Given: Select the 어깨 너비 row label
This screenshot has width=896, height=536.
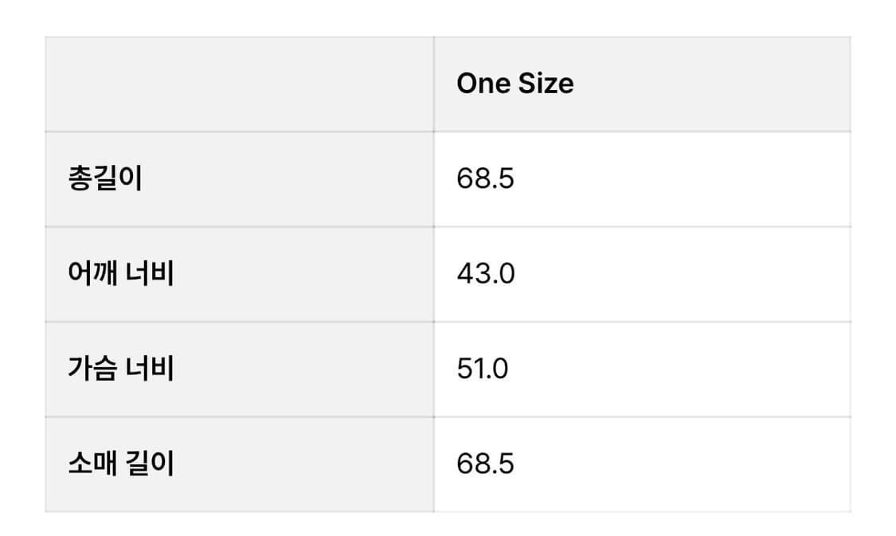Looking at the screenshot, I should (120, 274).
